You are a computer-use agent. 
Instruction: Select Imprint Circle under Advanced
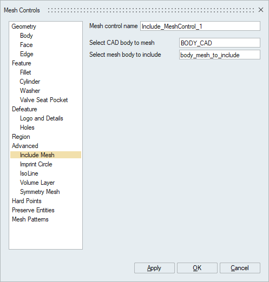pos(36,164)
